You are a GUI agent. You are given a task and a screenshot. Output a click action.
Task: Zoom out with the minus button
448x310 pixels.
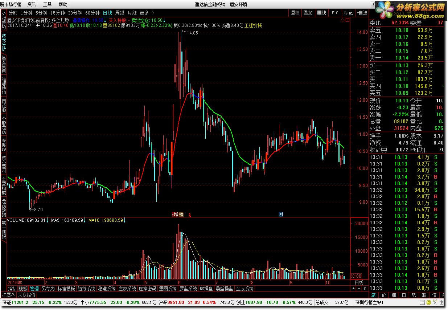click(359, 289)
